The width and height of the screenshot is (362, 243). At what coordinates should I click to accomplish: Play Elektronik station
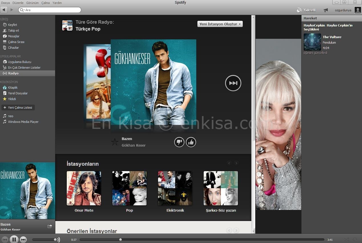[x=175, y=188]
